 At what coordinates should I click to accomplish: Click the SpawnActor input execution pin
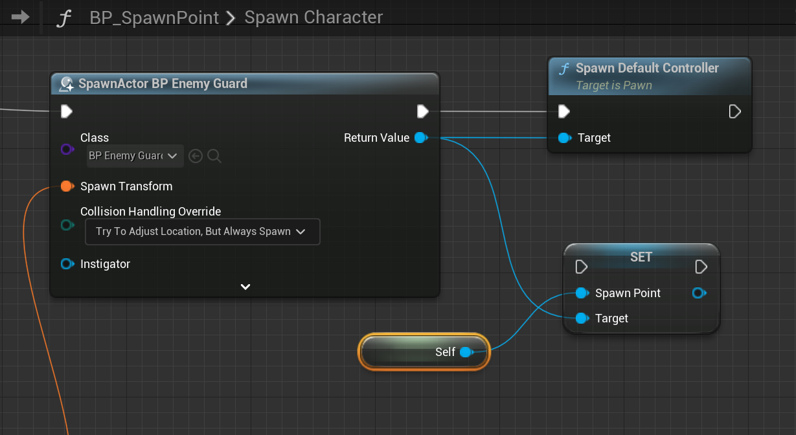pyautogui.click(x=67, y=112)
